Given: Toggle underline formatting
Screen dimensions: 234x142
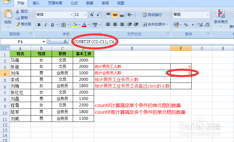Looking at the screenshot, I should (x=52, y=25).
